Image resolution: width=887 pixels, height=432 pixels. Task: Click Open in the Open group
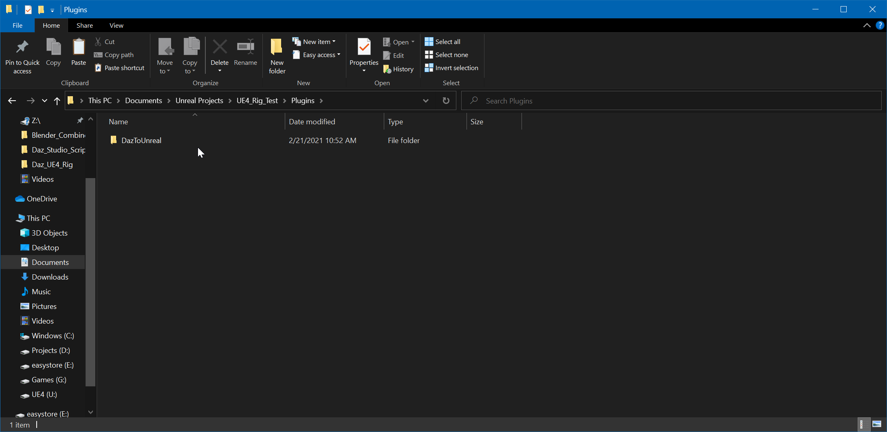(x=398, y=42)
